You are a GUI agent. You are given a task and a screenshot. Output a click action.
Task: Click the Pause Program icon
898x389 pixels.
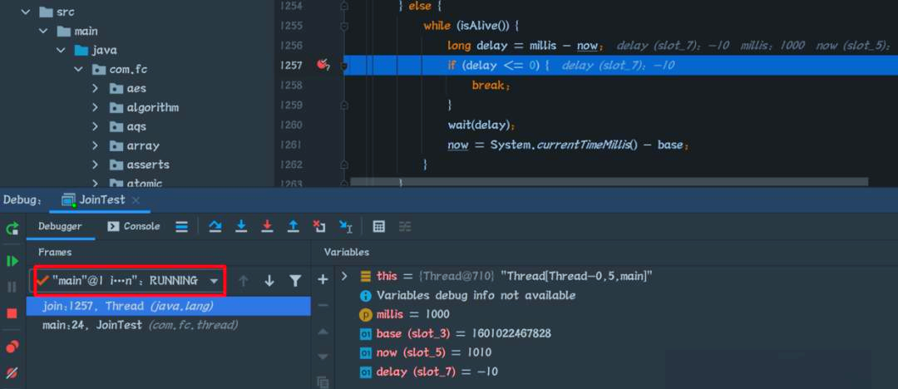pyautogui.click(x=12, y=287)
